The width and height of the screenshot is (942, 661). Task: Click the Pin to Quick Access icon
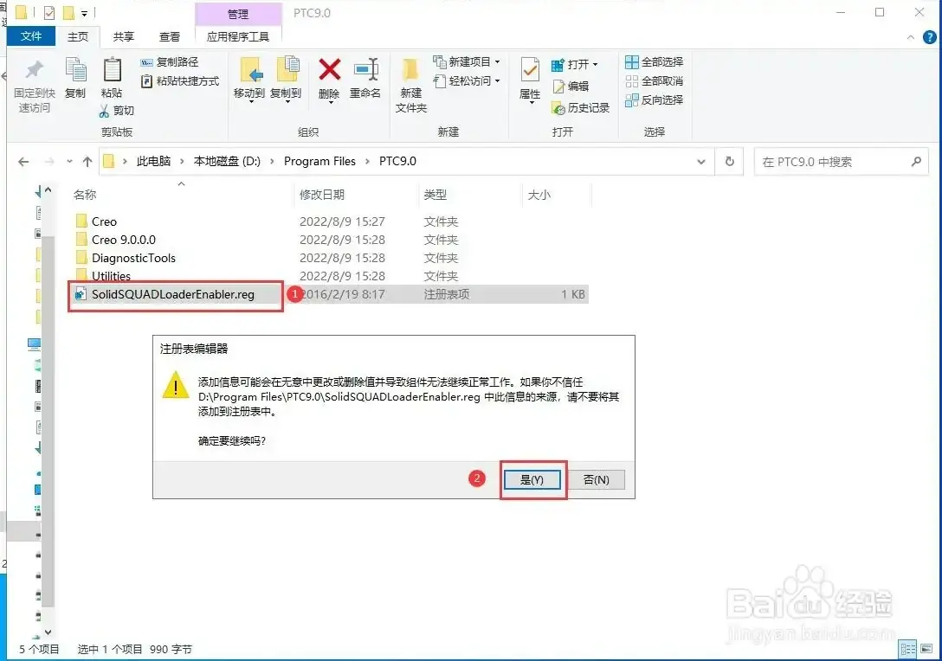click(35, 70)
